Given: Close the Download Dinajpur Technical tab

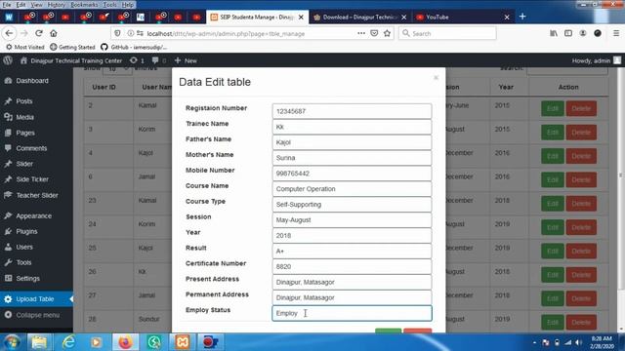Looking at the screenshot, I should [403, 18].
